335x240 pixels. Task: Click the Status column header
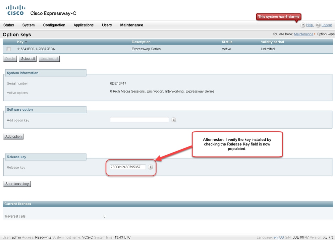coord(227,42)
